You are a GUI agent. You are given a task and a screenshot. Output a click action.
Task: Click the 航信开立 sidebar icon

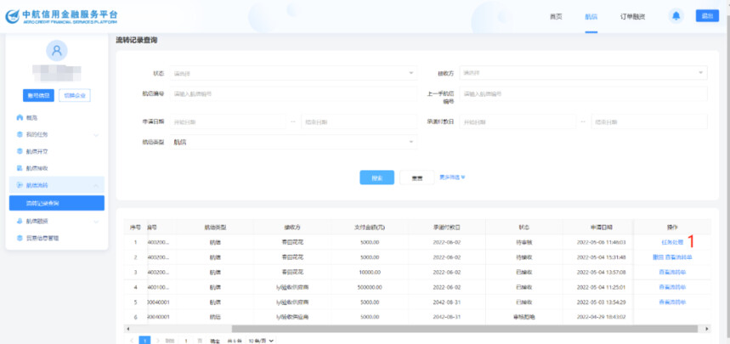click(x=20, y=151)
